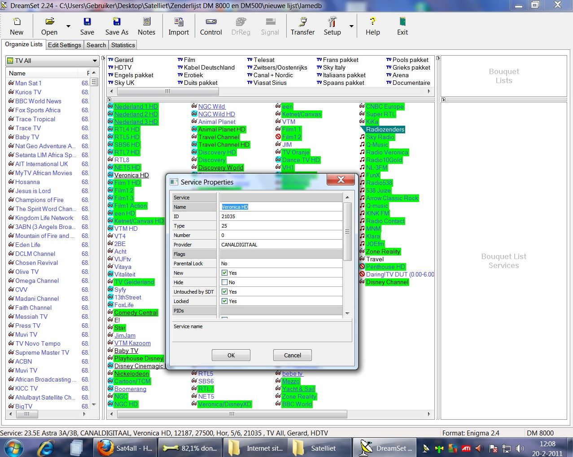Select the Kabel Deutschland bouquet
Screen dimensions: 573x457
209,67
